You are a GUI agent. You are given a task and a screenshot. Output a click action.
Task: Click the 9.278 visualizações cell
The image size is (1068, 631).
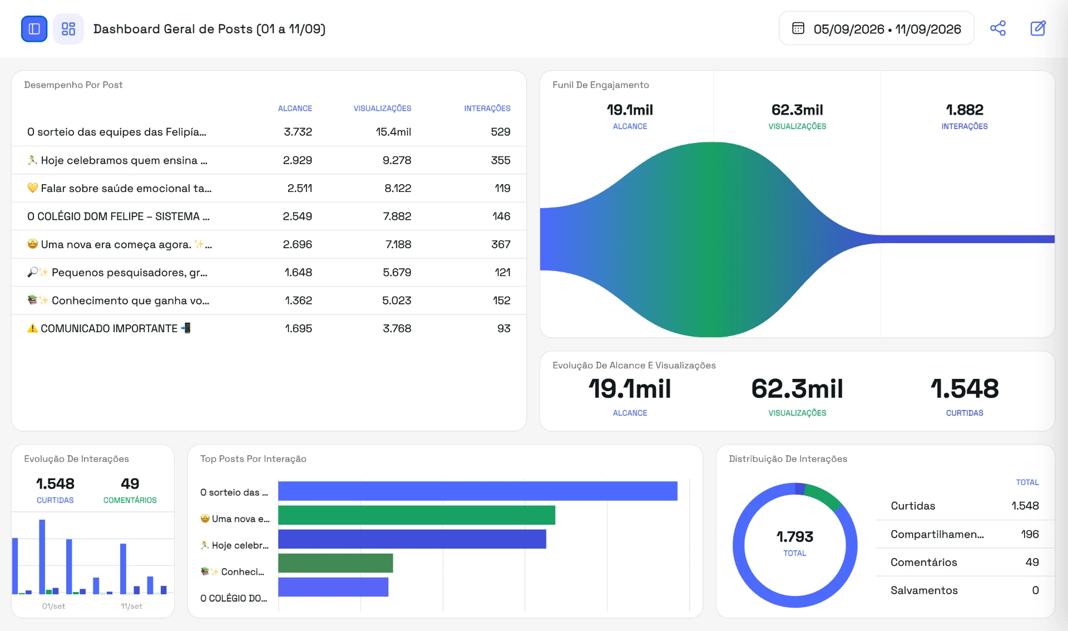(397, 160)
